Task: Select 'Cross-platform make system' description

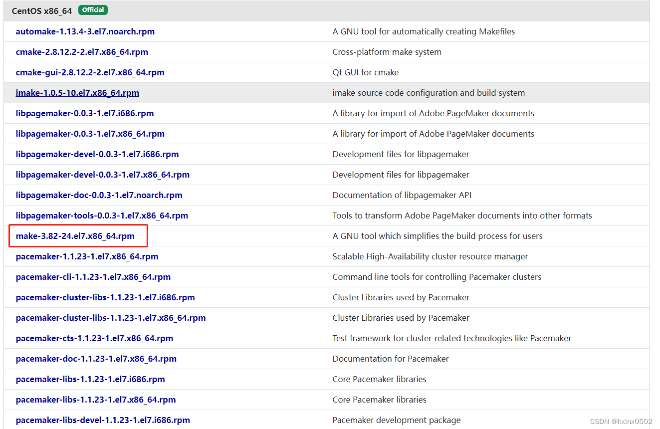Action: [x=387, y=52]
